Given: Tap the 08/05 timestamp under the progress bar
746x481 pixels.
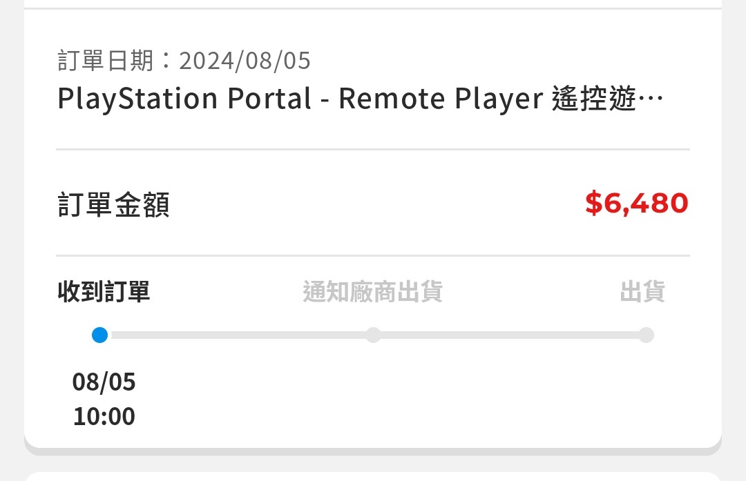Looking at the screenshot, I should click(104, 382).
